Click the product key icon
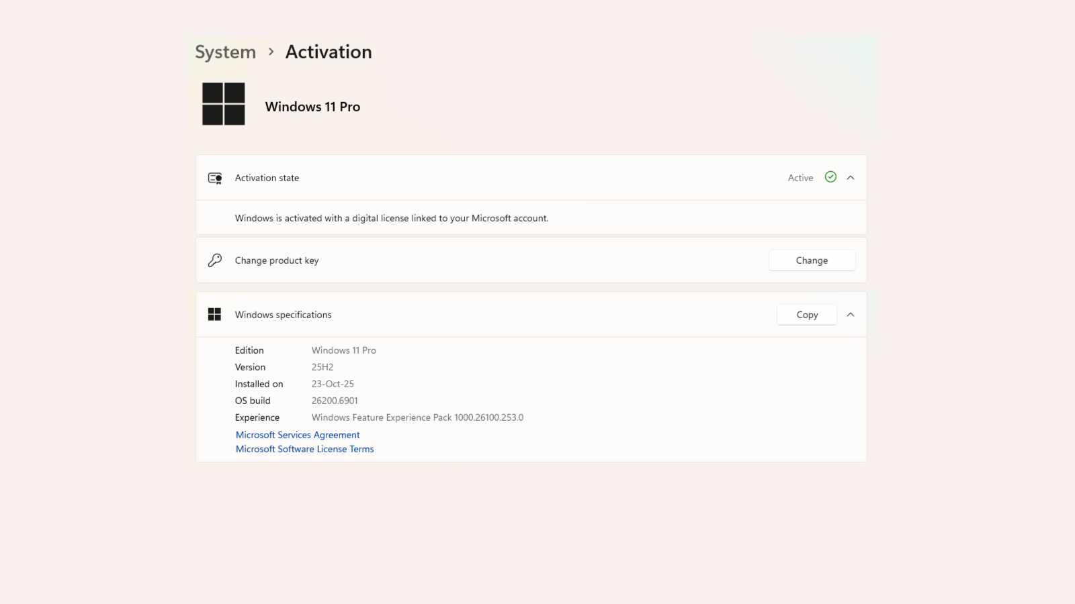1075x604 pixels. (x=215, y=260)
